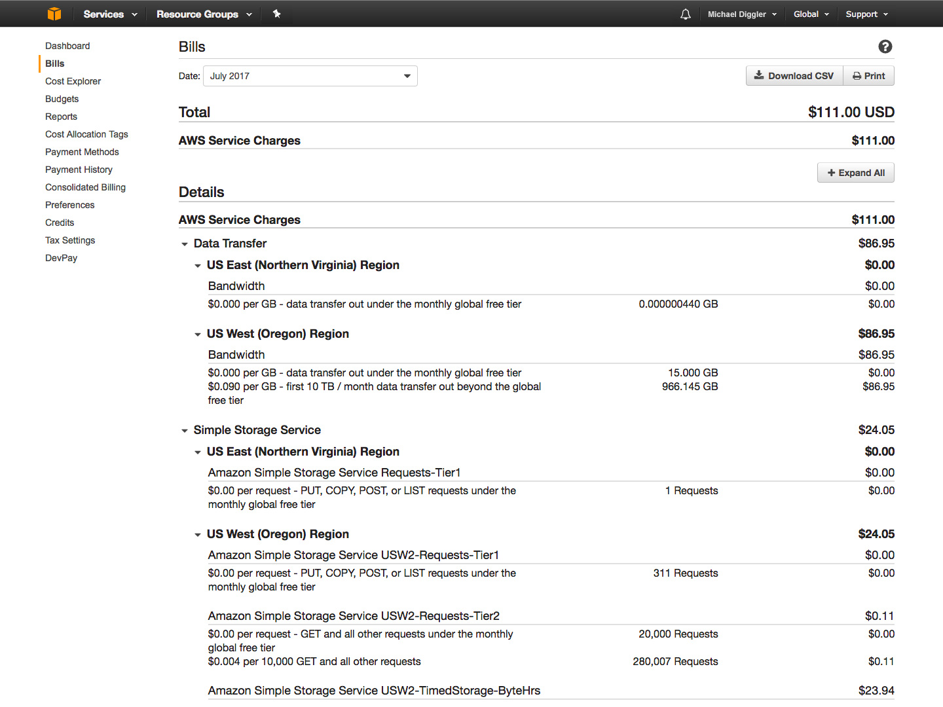Click the 20,000 Requests value
This screenshot has width=943, height=707.
(x=678, y=634)
